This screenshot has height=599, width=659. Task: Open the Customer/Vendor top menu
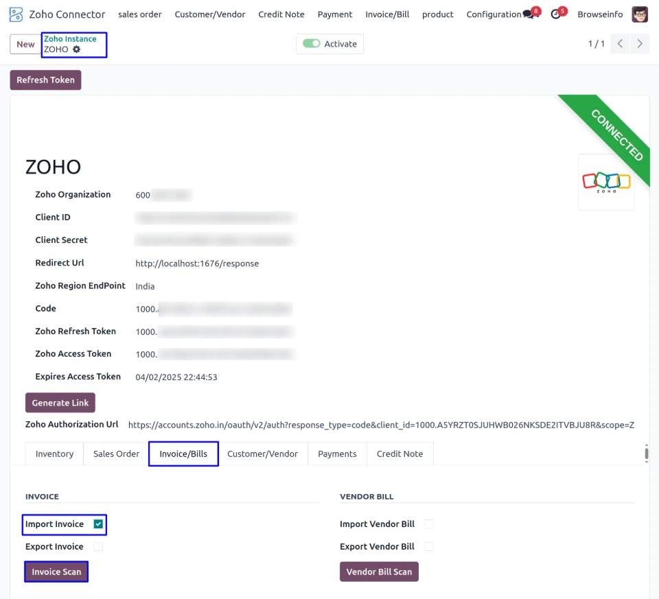pos(210,14)
